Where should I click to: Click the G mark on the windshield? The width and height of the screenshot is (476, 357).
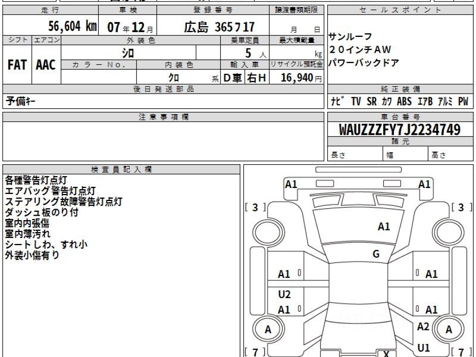coord(376,254)
